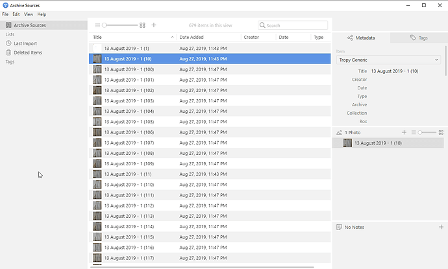Image resolution: width=448 pixels, height=269 pixels.
Task: Select item 13 August 2019 - 1 (114)
Action: tap(210, 226)
